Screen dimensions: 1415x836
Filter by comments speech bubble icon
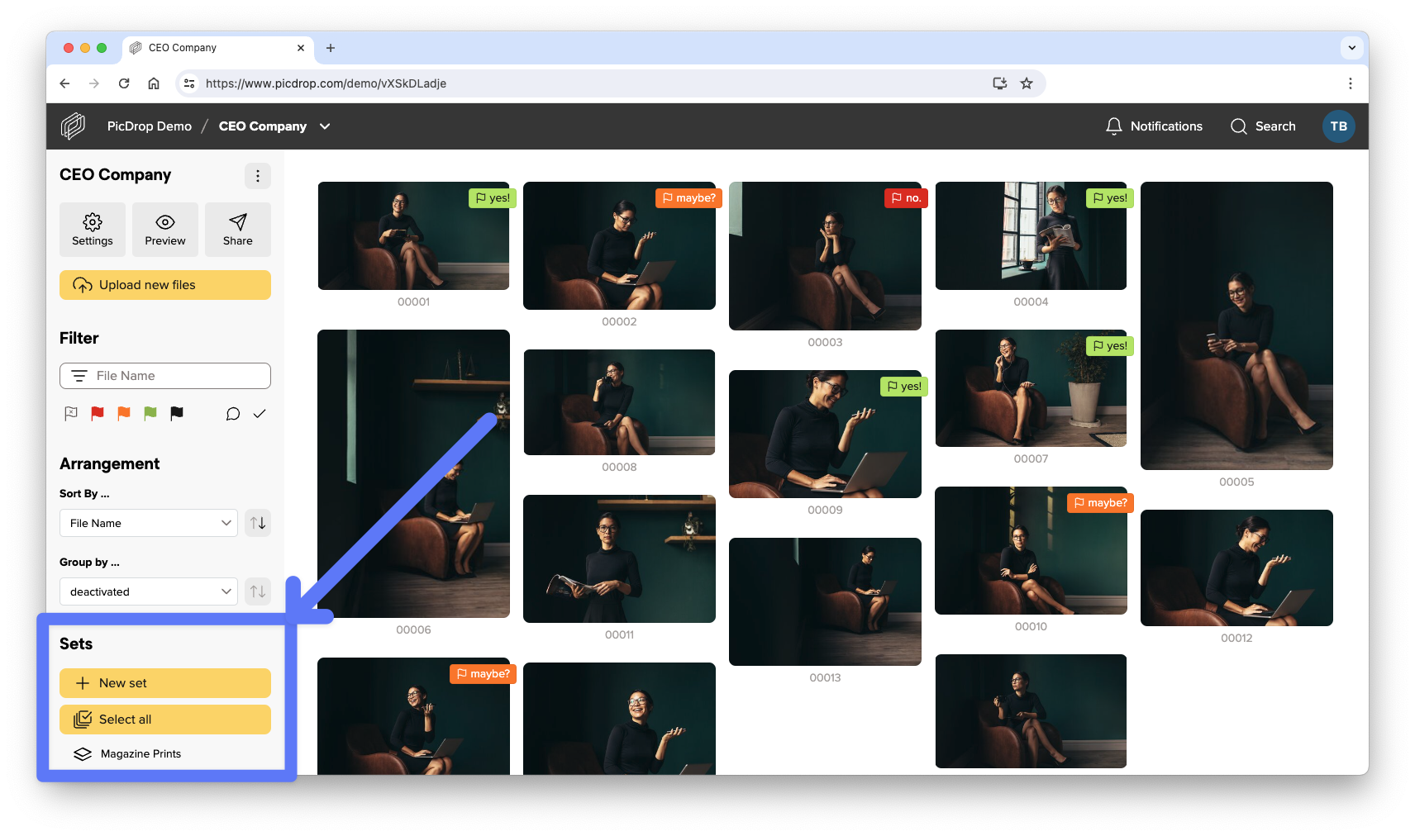click(x=233, y=414)
